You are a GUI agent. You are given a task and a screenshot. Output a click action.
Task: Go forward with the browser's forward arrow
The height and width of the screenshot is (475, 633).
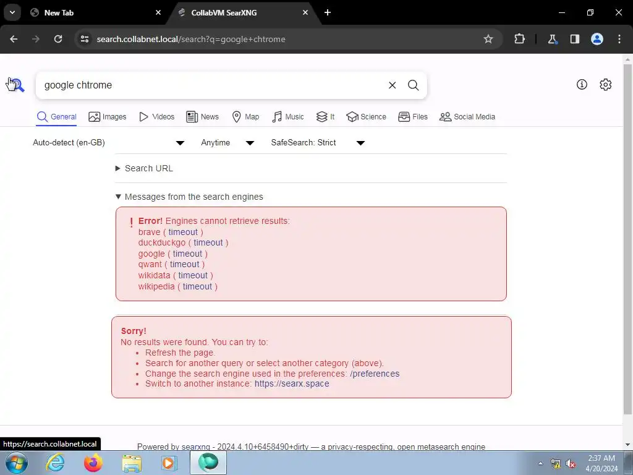coord(36,39)
